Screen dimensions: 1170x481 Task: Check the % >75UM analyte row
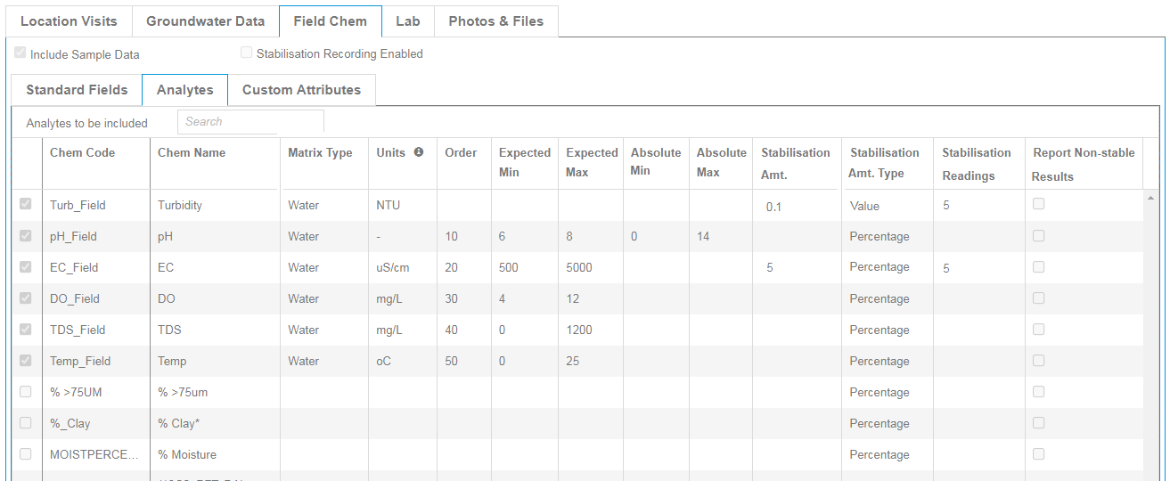pos(26,392)
